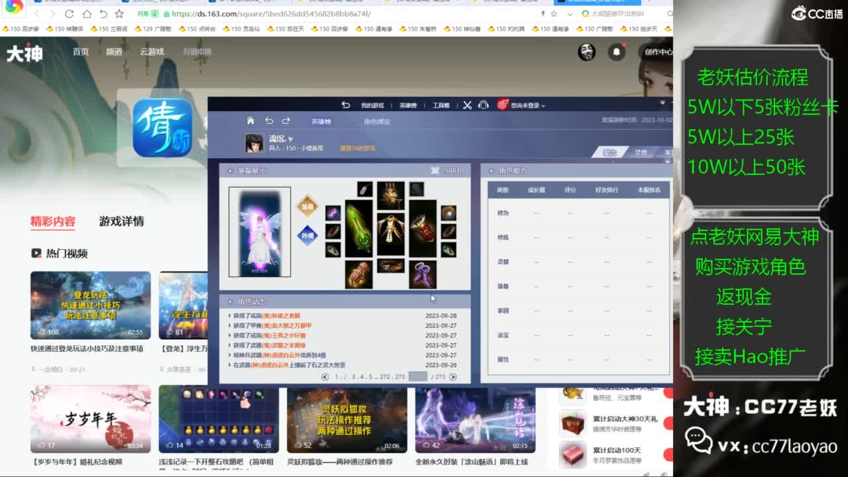Screen dimensions: 848x477
Task: Inspect the golden helmet equipment slot
Action: (x=391, y=195)
